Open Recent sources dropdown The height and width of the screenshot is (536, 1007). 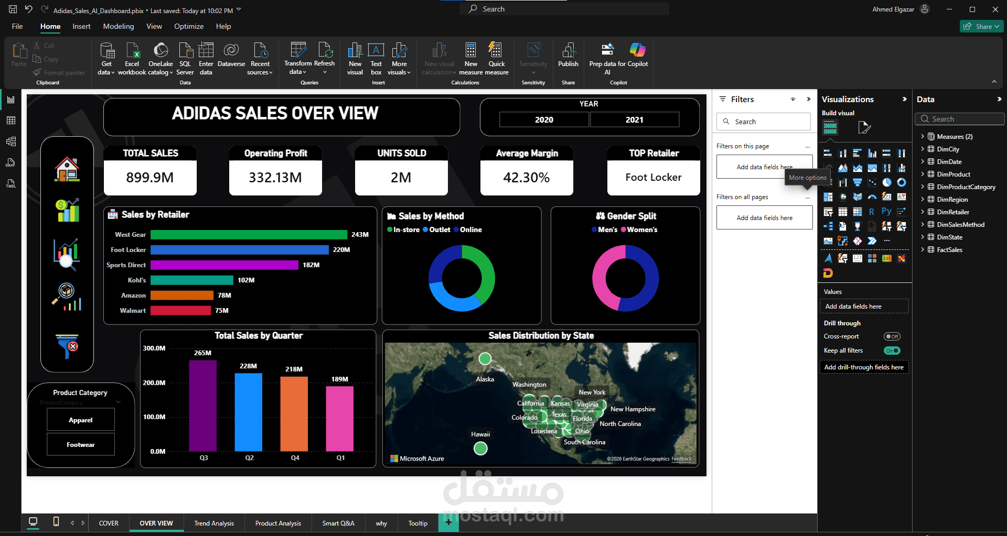[x=260, y=59]
